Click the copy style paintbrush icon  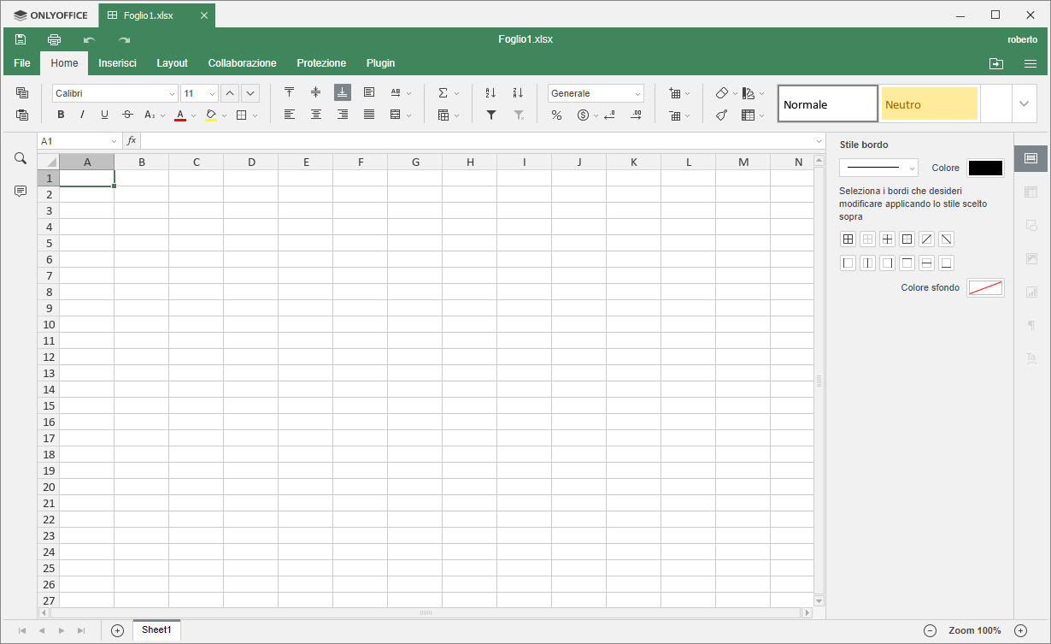click(722, 115)
